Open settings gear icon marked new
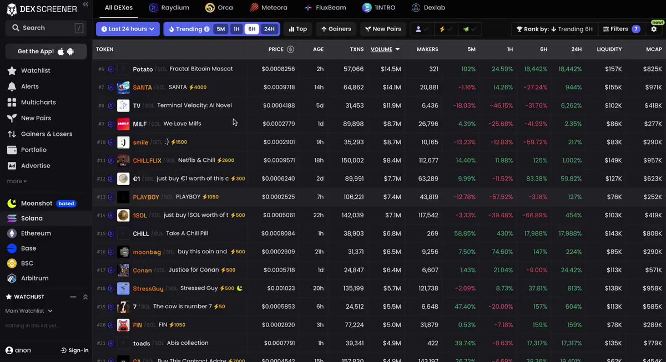The height and width of the screenshot is (362, 666). click(654, 29)
